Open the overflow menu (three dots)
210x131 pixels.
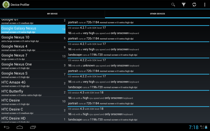point(205,4)
